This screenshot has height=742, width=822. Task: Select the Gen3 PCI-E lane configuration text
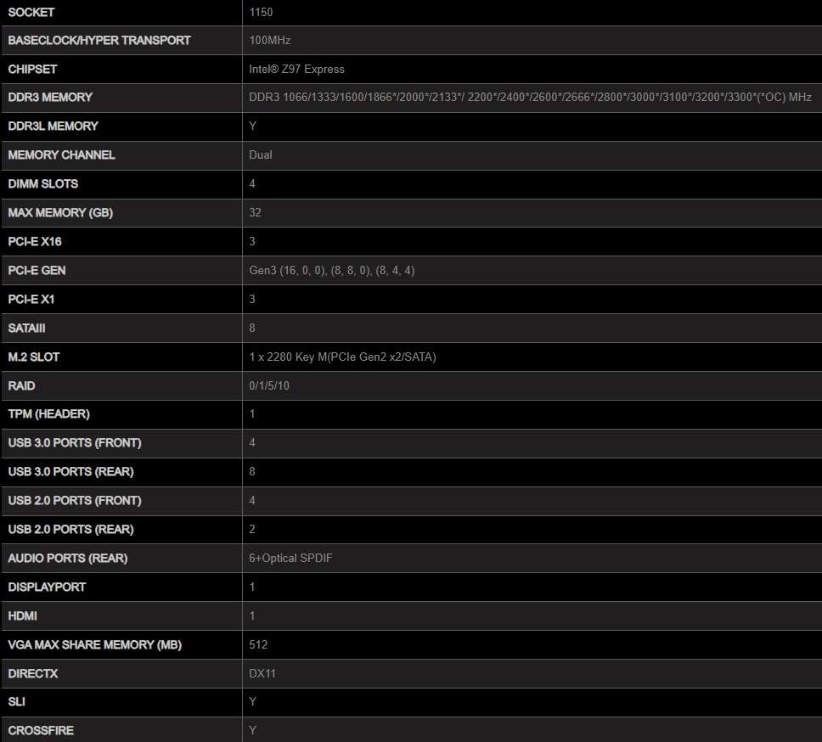click(x=331, y=270)
